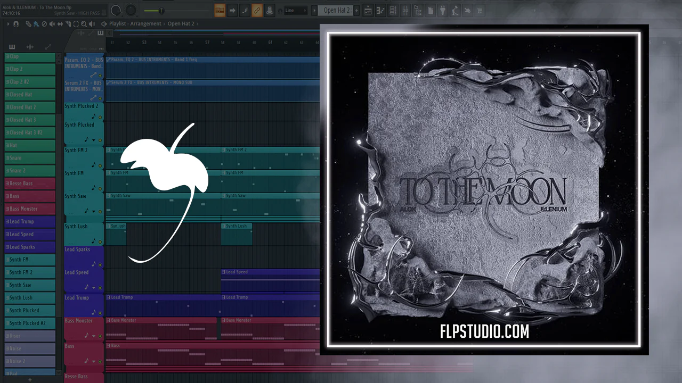682x383 pixels.
Task: Select the Draw pencil tool
Action: point(29,24)
